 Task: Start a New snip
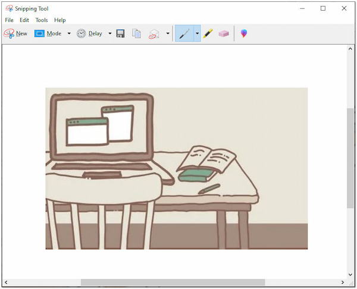[x=15, y=34]
